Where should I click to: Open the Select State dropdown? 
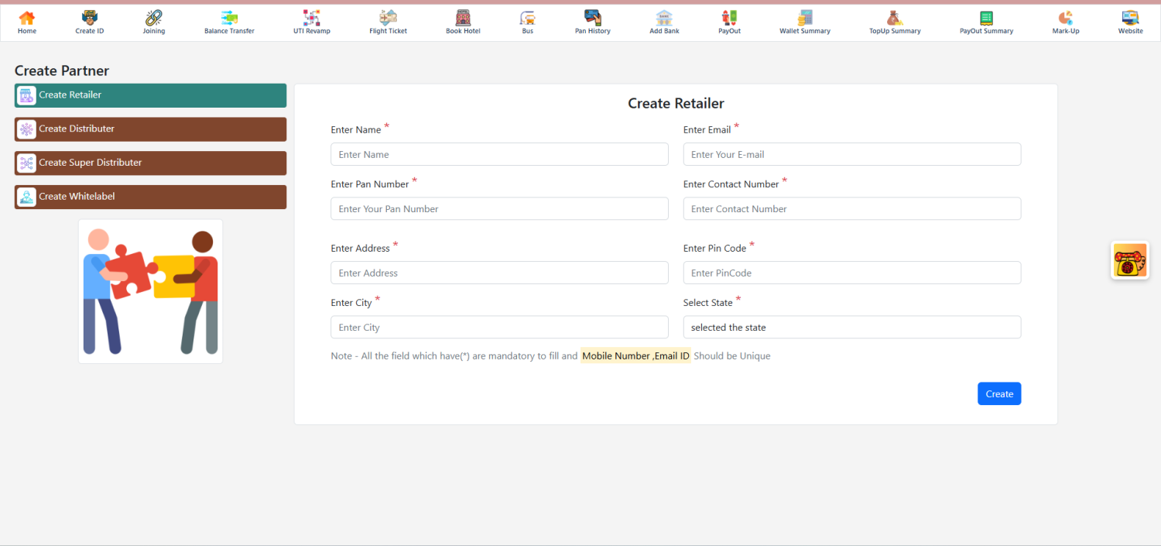[852, 327]
